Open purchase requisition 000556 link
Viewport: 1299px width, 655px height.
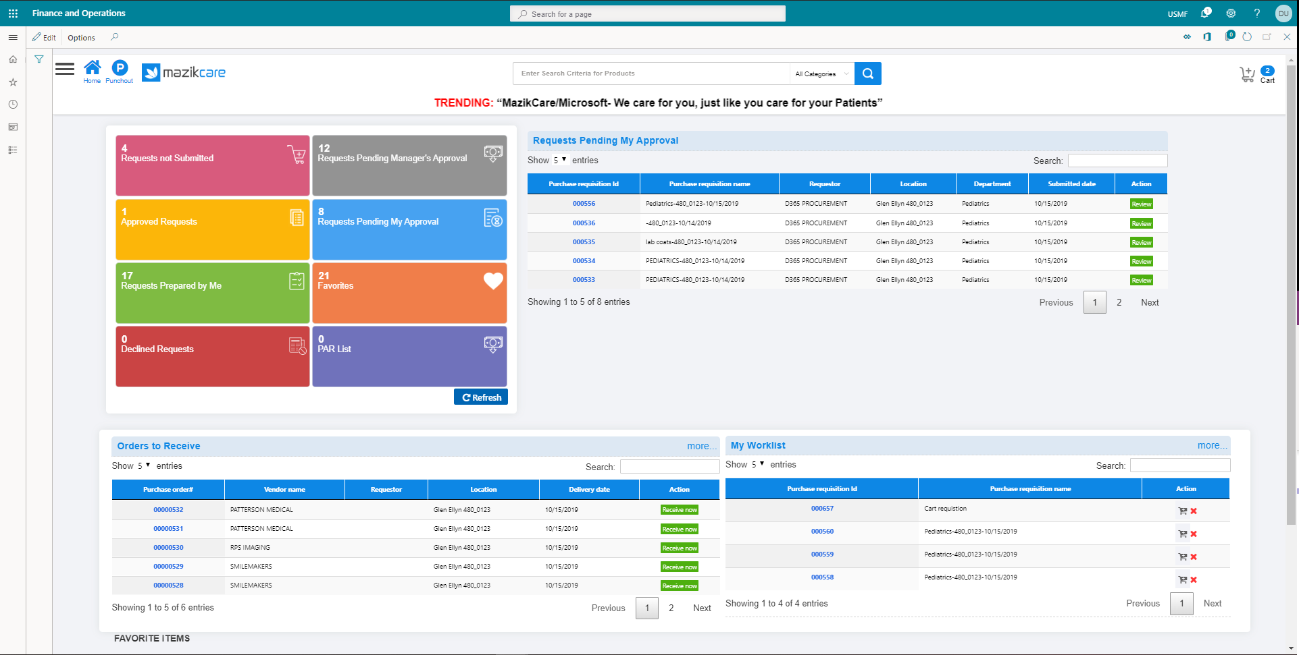[x=584, y=204]
